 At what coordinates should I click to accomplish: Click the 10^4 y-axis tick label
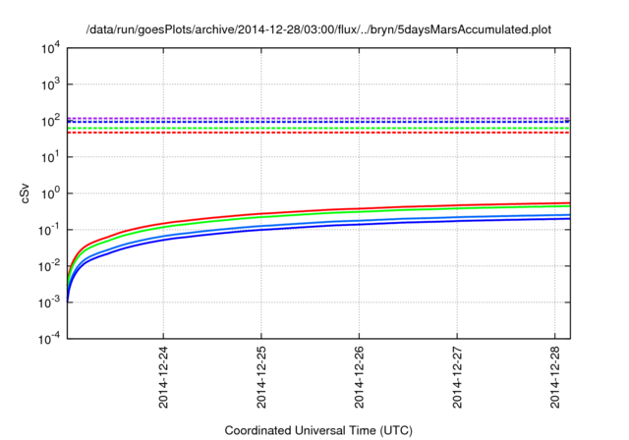[50, 48]
